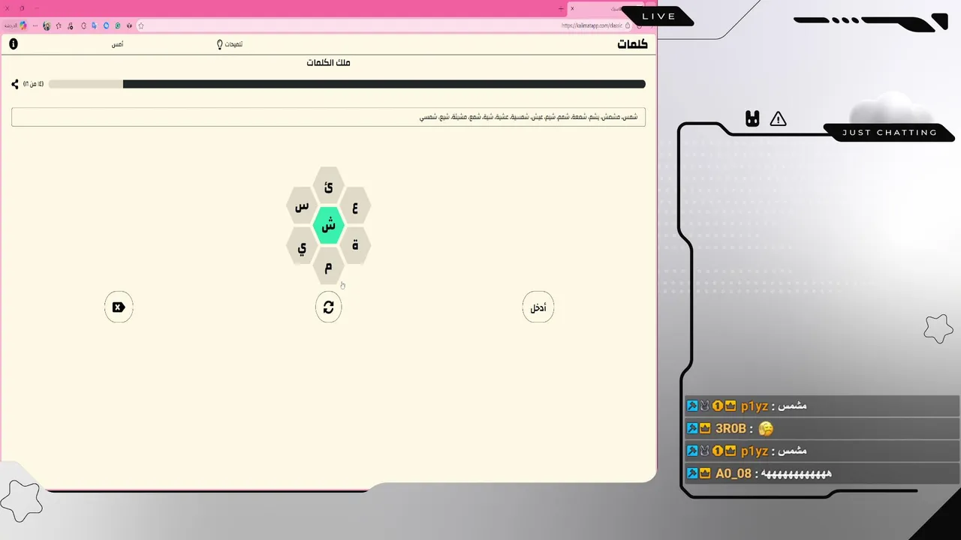Click the كلمات site logo

point(632,44)
